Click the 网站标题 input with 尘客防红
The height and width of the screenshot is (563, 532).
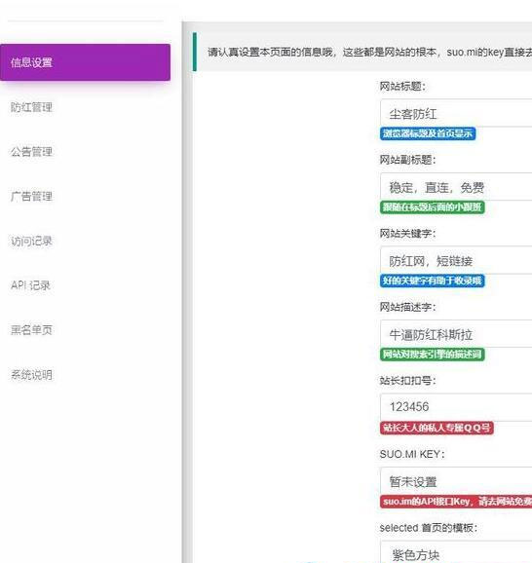(456, 113)
